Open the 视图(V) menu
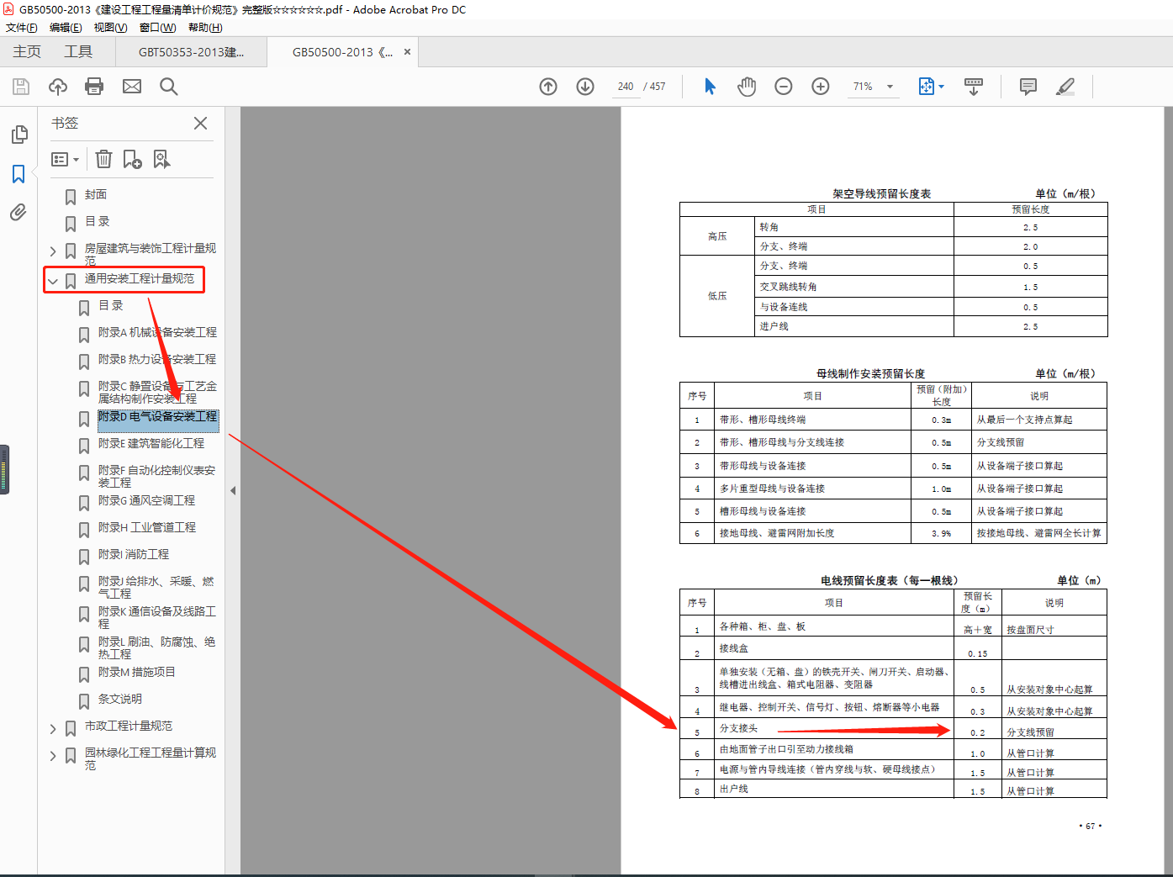Screen dimensions: 1173x877 (110, 28)
